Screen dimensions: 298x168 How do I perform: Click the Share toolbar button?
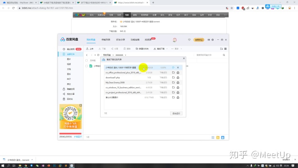pos(115,49)
